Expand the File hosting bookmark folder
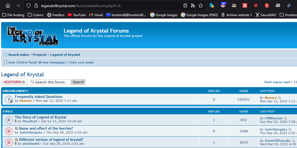The width and height of the screenshot is (297, 148). pos(13,15)
